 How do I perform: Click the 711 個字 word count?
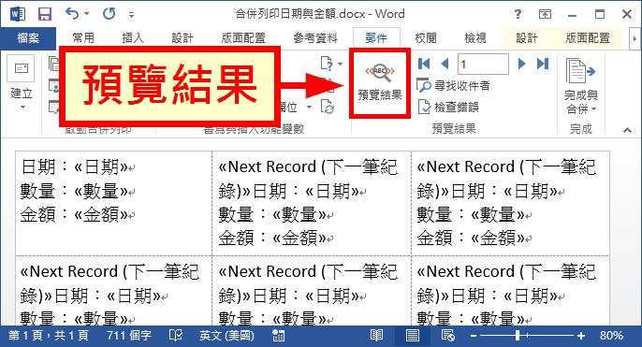tap(129, 336)
